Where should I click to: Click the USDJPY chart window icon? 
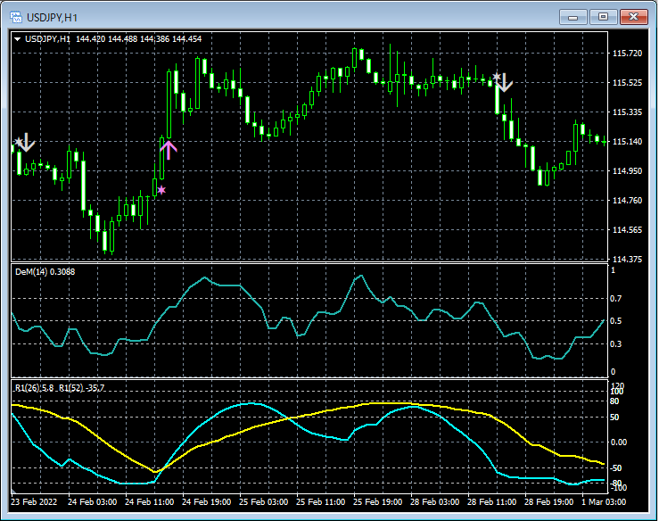pyautogui.click(x=15, y=17)
